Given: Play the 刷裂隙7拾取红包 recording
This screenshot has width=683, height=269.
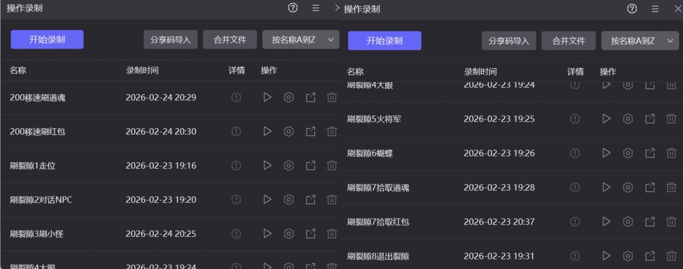Looking at the screenshot, I should click(x=606, y=222).
